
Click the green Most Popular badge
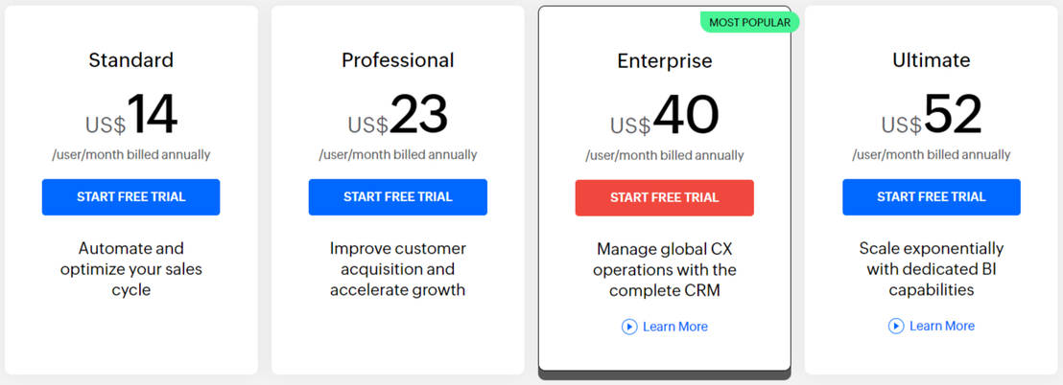(749, 22)
